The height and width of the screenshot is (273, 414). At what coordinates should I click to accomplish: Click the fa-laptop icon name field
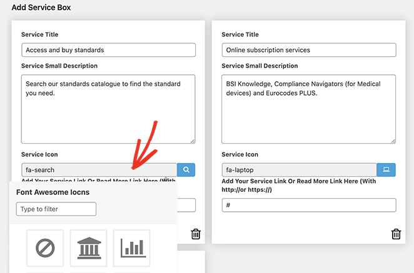point(299,169)
